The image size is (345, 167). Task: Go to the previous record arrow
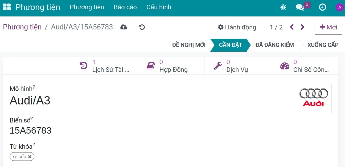click(292, 27)
